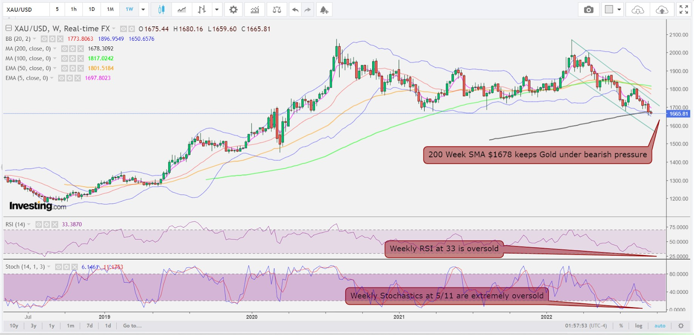Select the 1h interval
Image resolution: width=694 pixels, height=335 pixels.
(74, 9)
